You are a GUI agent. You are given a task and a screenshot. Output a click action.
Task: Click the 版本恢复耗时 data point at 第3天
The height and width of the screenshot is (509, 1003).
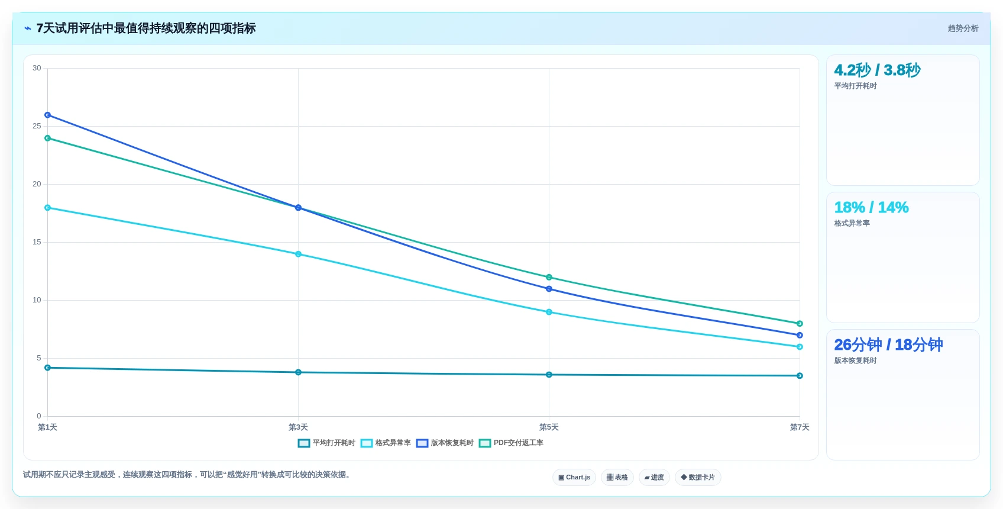pyautogui.click(x=298, y=208)
